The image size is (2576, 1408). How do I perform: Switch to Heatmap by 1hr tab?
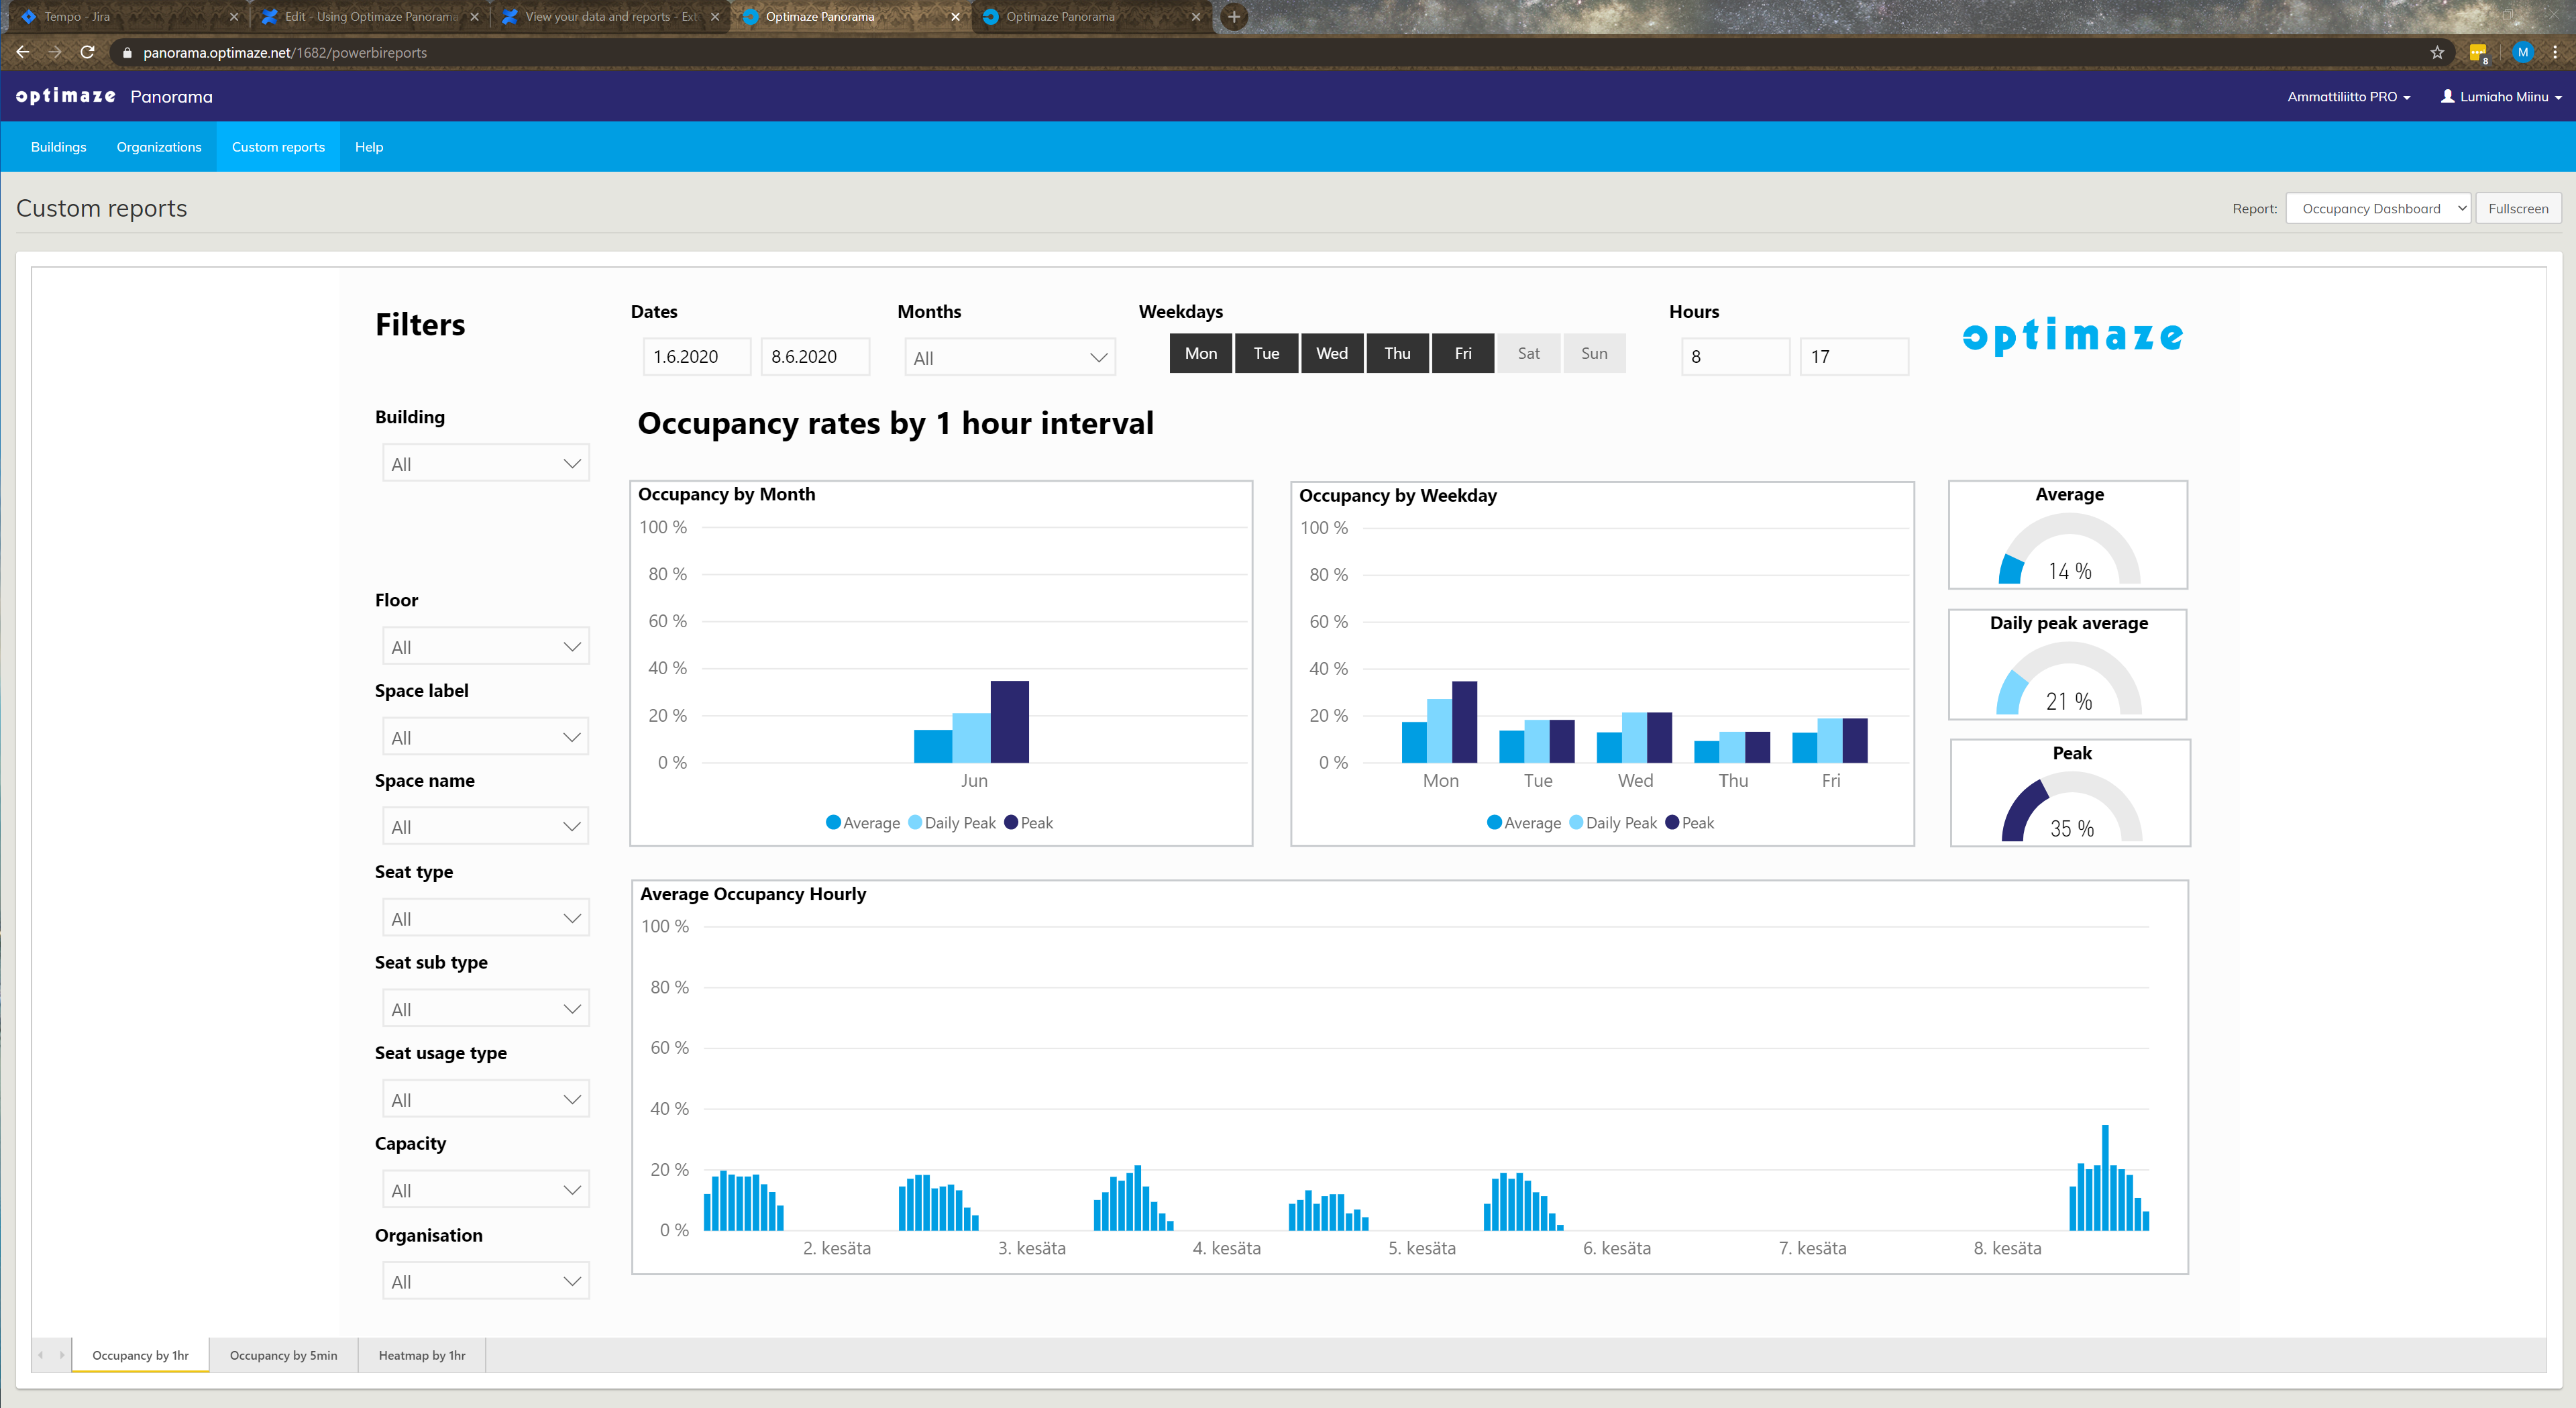pyautogui.click(x=421, y=1355)
